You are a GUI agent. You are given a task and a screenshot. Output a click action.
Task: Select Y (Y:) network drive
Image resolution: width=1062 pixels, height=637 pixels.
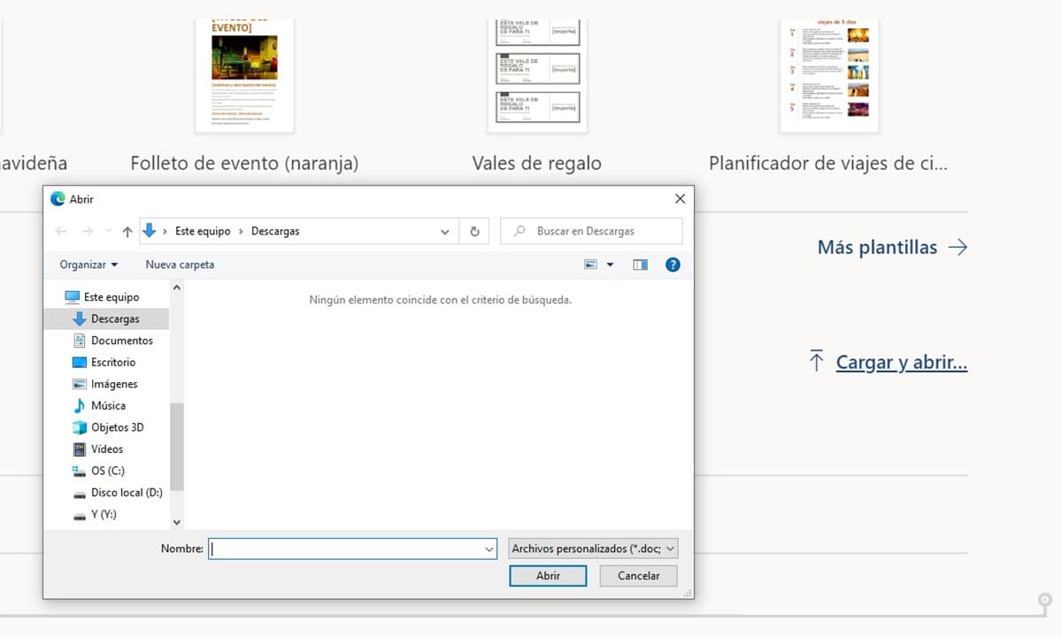click(x=94, y=514)
